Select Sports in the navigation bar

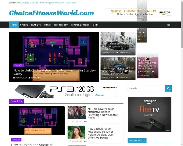pyautogui.click(x=24, y=25)
